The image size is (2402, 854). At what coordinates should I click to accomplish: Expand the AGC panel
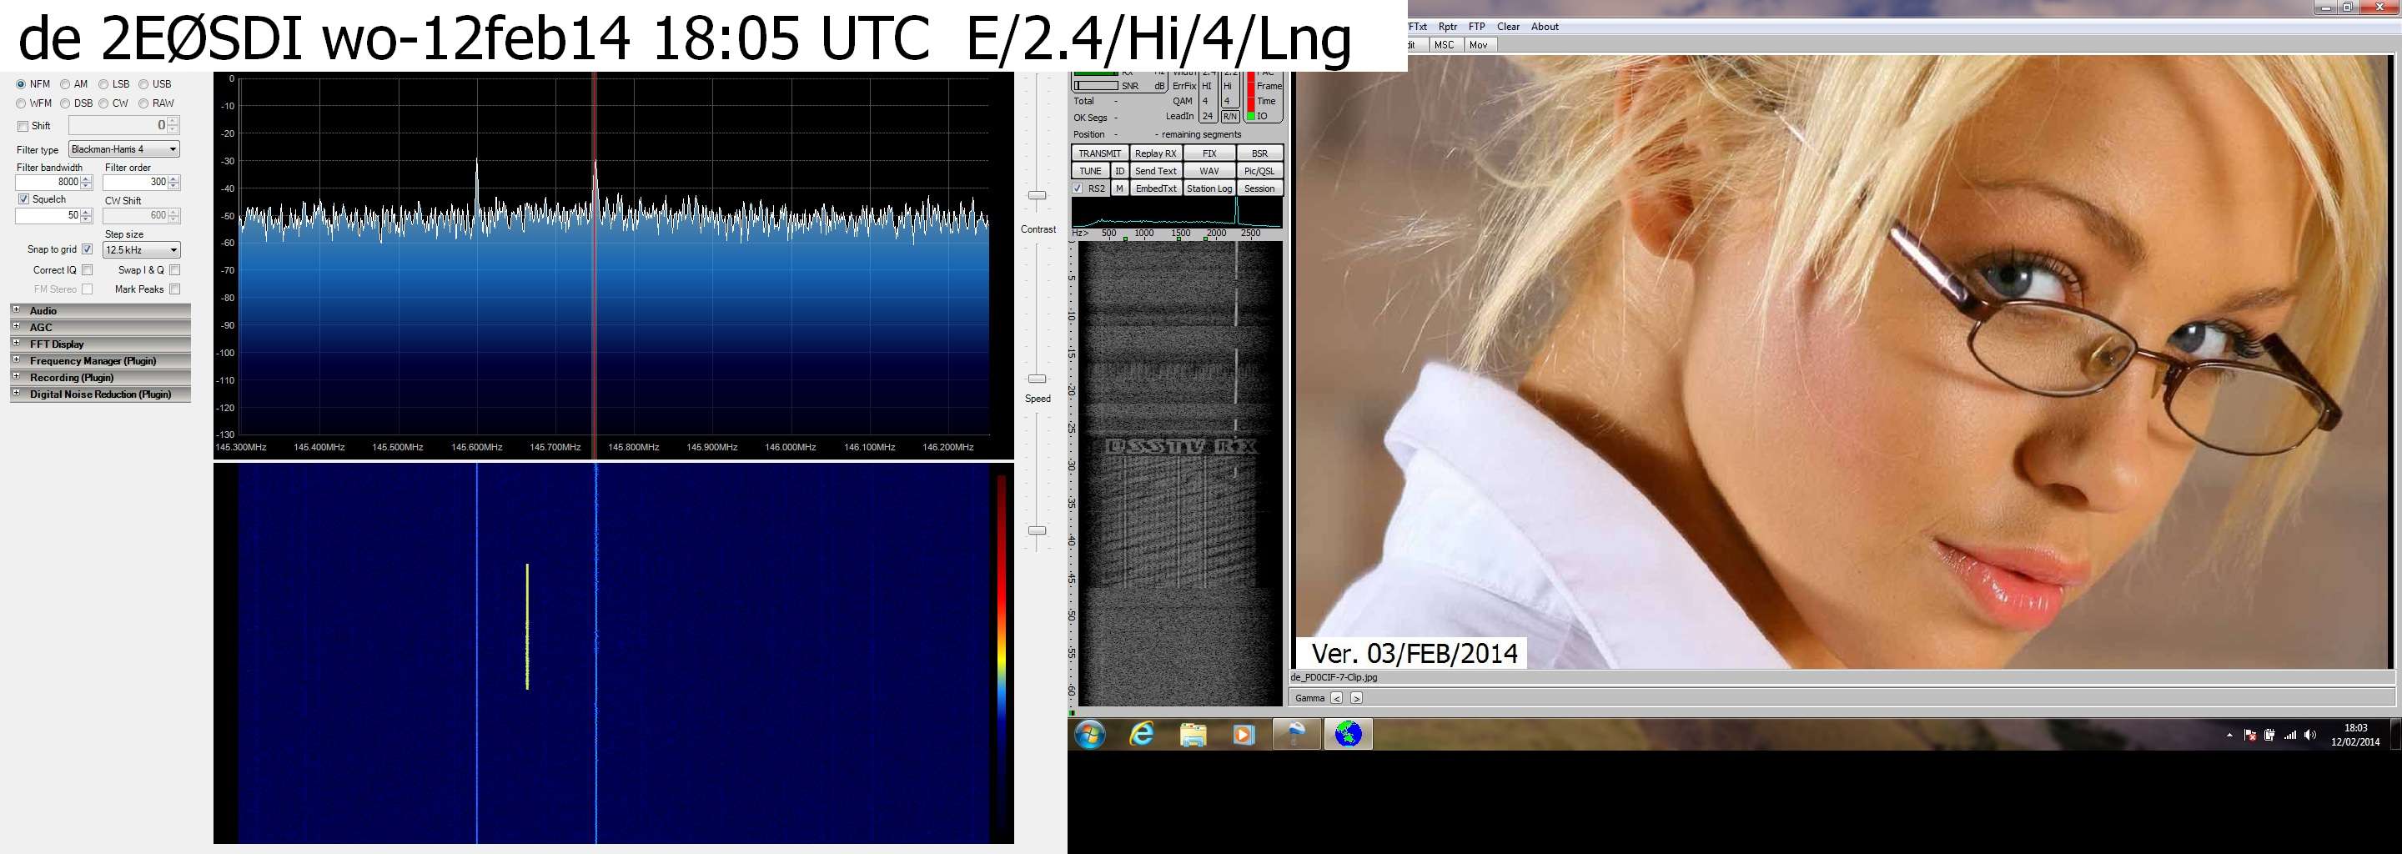pyautogui.click(x=100, y=327)
